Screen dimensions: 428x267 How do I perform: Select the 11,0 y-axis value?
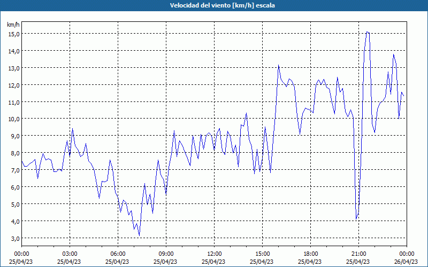click(14, 102)
